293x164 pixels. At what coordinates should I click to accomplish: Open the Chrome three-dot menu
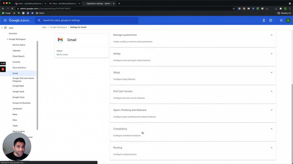click(290, 8)
